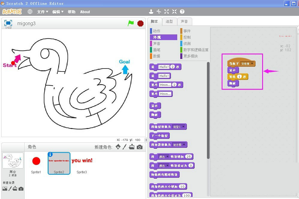This screenshot has height=199, width=299.
Task: Select Sprite1 red ball thumbnail
Action: tap(36, 164)
